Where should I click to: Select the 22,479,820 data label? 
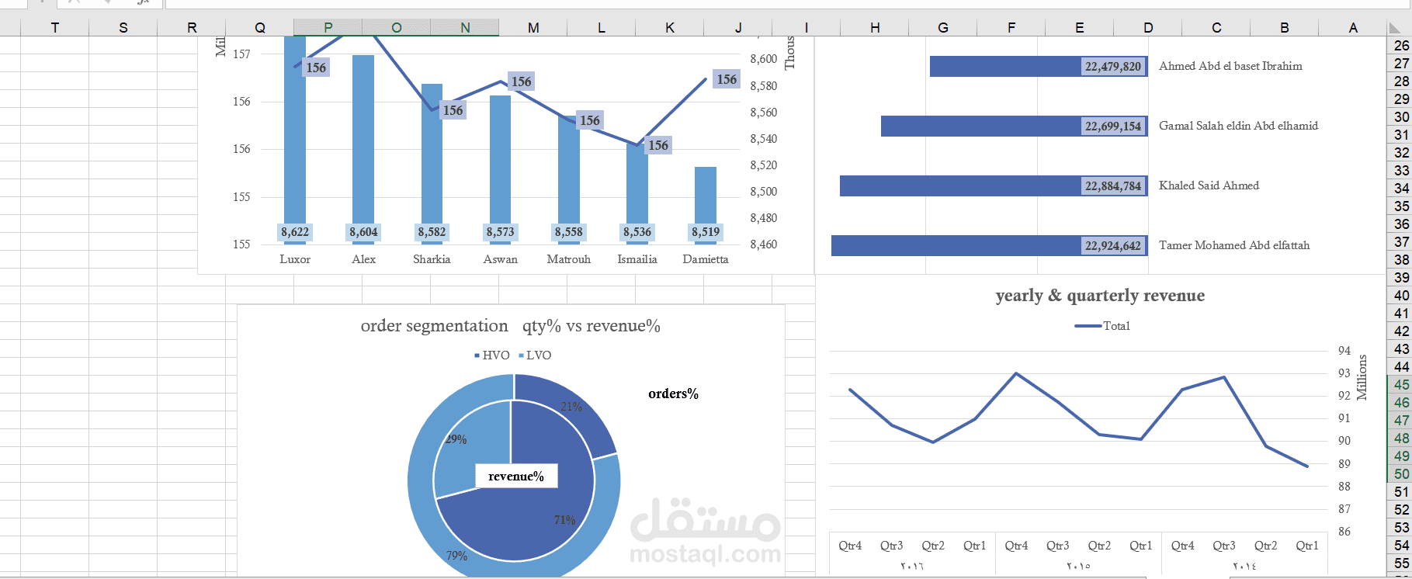pyautogui.click(x=1113, y=67)
